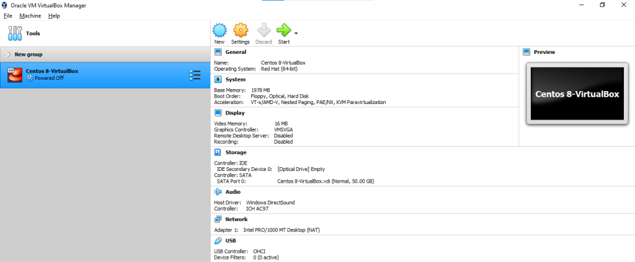Image resolution: width=635 pixels, height=262 pixels.
Task: Click the Network section icon
Action: click(218, 219)
